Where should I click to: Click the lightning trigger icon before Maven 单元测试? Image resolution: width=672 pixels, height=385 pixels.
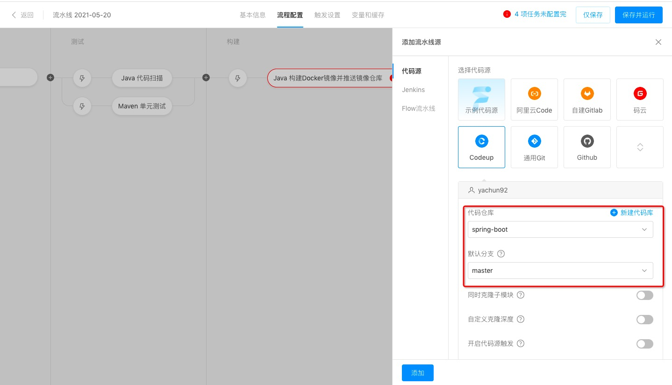(x=82, y=106)
